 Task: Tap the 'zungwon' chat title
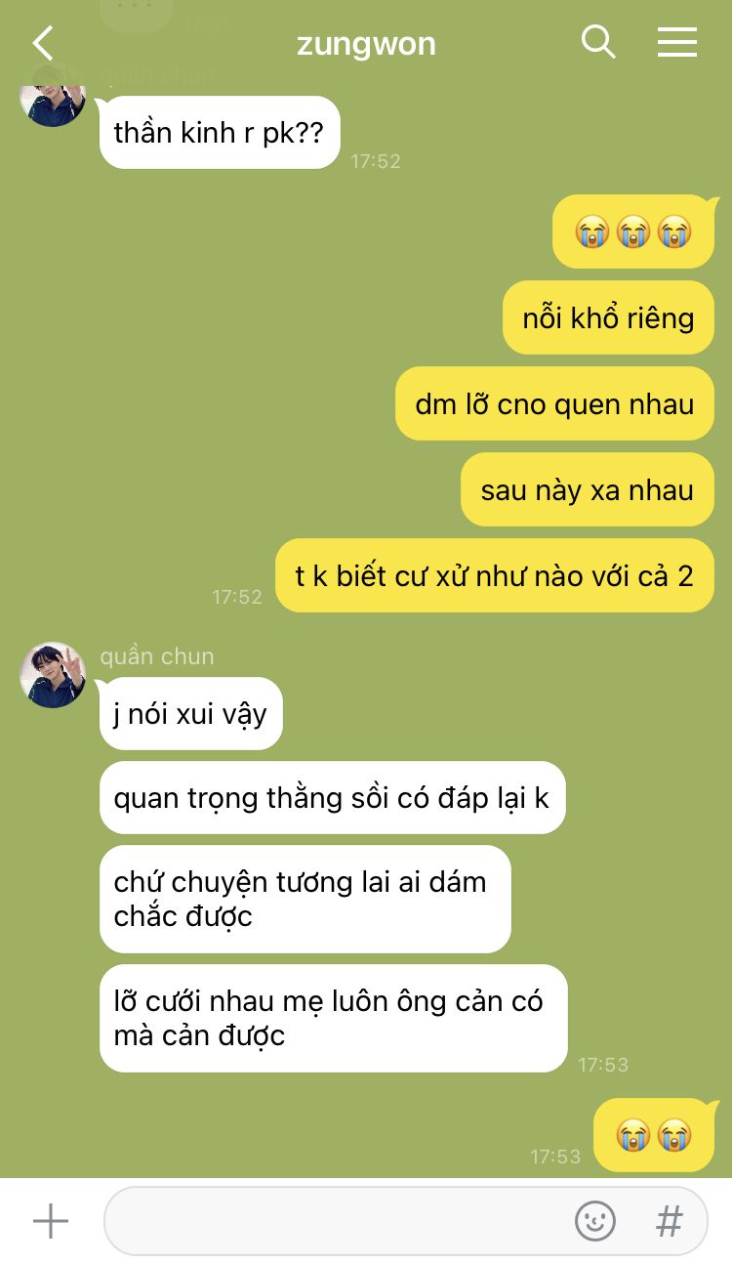pyautogui.click(x=366, y=44)
